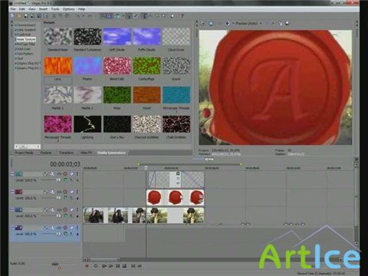Create a new project from the toolbar
The image size is (368, 276).
pos(13,16)
